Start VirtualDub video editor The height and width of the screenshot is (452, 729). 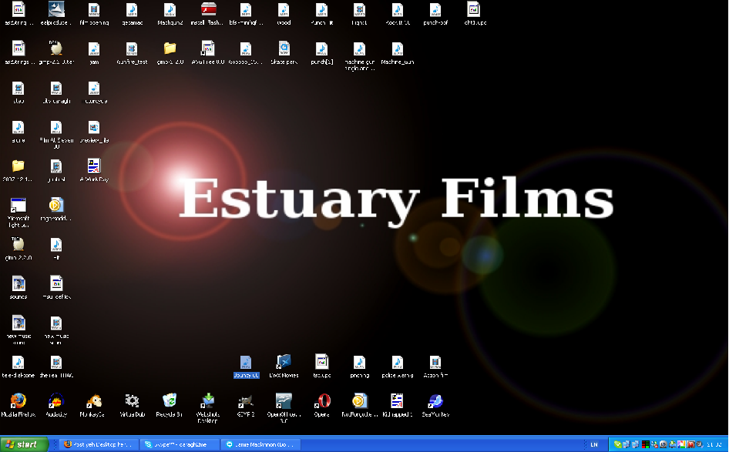pyautogui.click(x=131, y=402)
